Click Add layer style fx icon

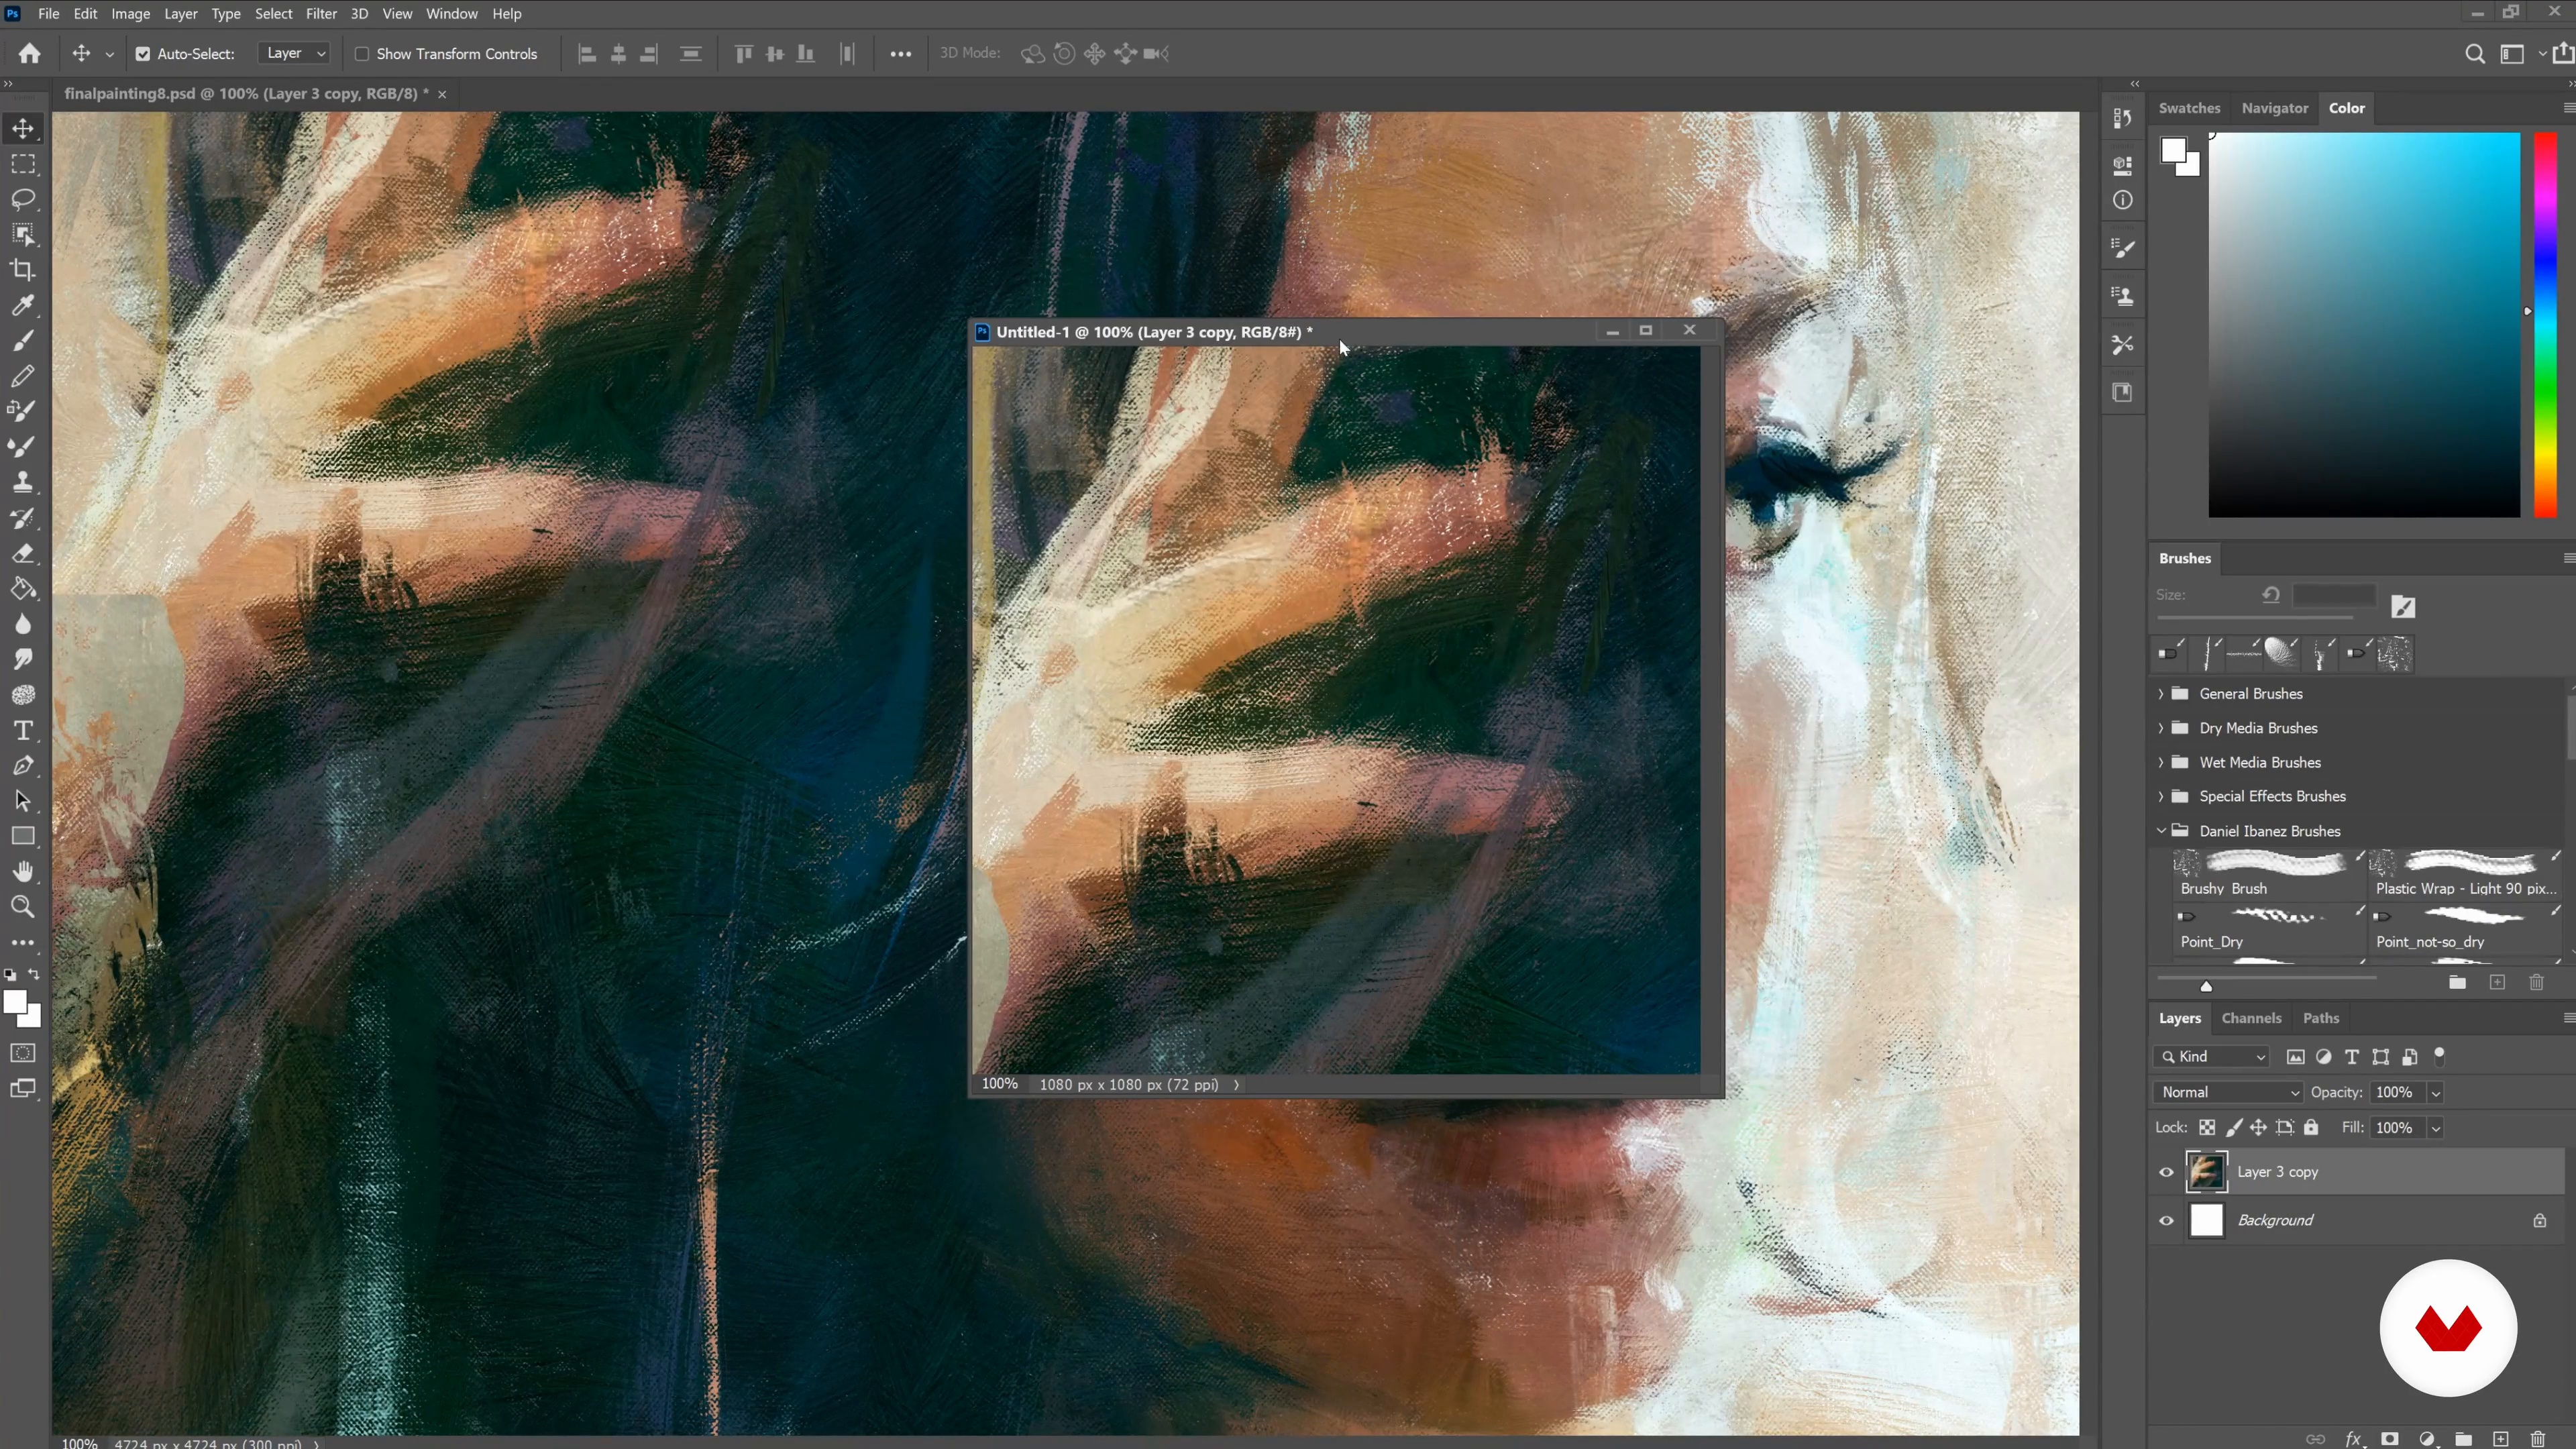pos(2353,1439)
